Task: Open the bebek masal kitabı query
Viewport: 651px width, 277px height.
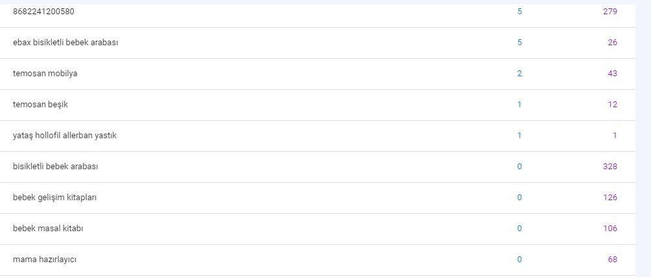Action: tap(48, 229)
